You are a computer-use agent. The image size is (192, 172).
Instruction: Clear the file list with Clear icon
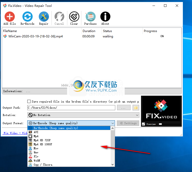[x=74, y=17]
